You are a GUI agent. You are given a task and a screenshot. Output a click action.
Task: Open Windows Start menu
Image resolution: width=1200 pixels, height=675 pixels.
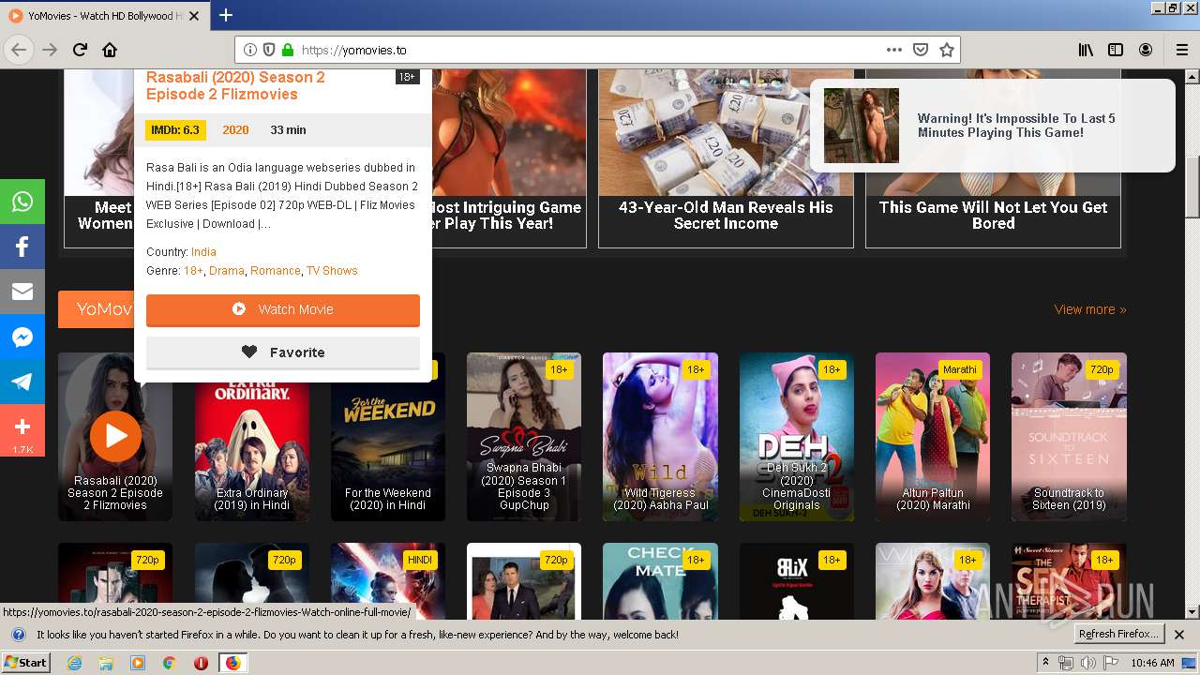pos(26,663)
